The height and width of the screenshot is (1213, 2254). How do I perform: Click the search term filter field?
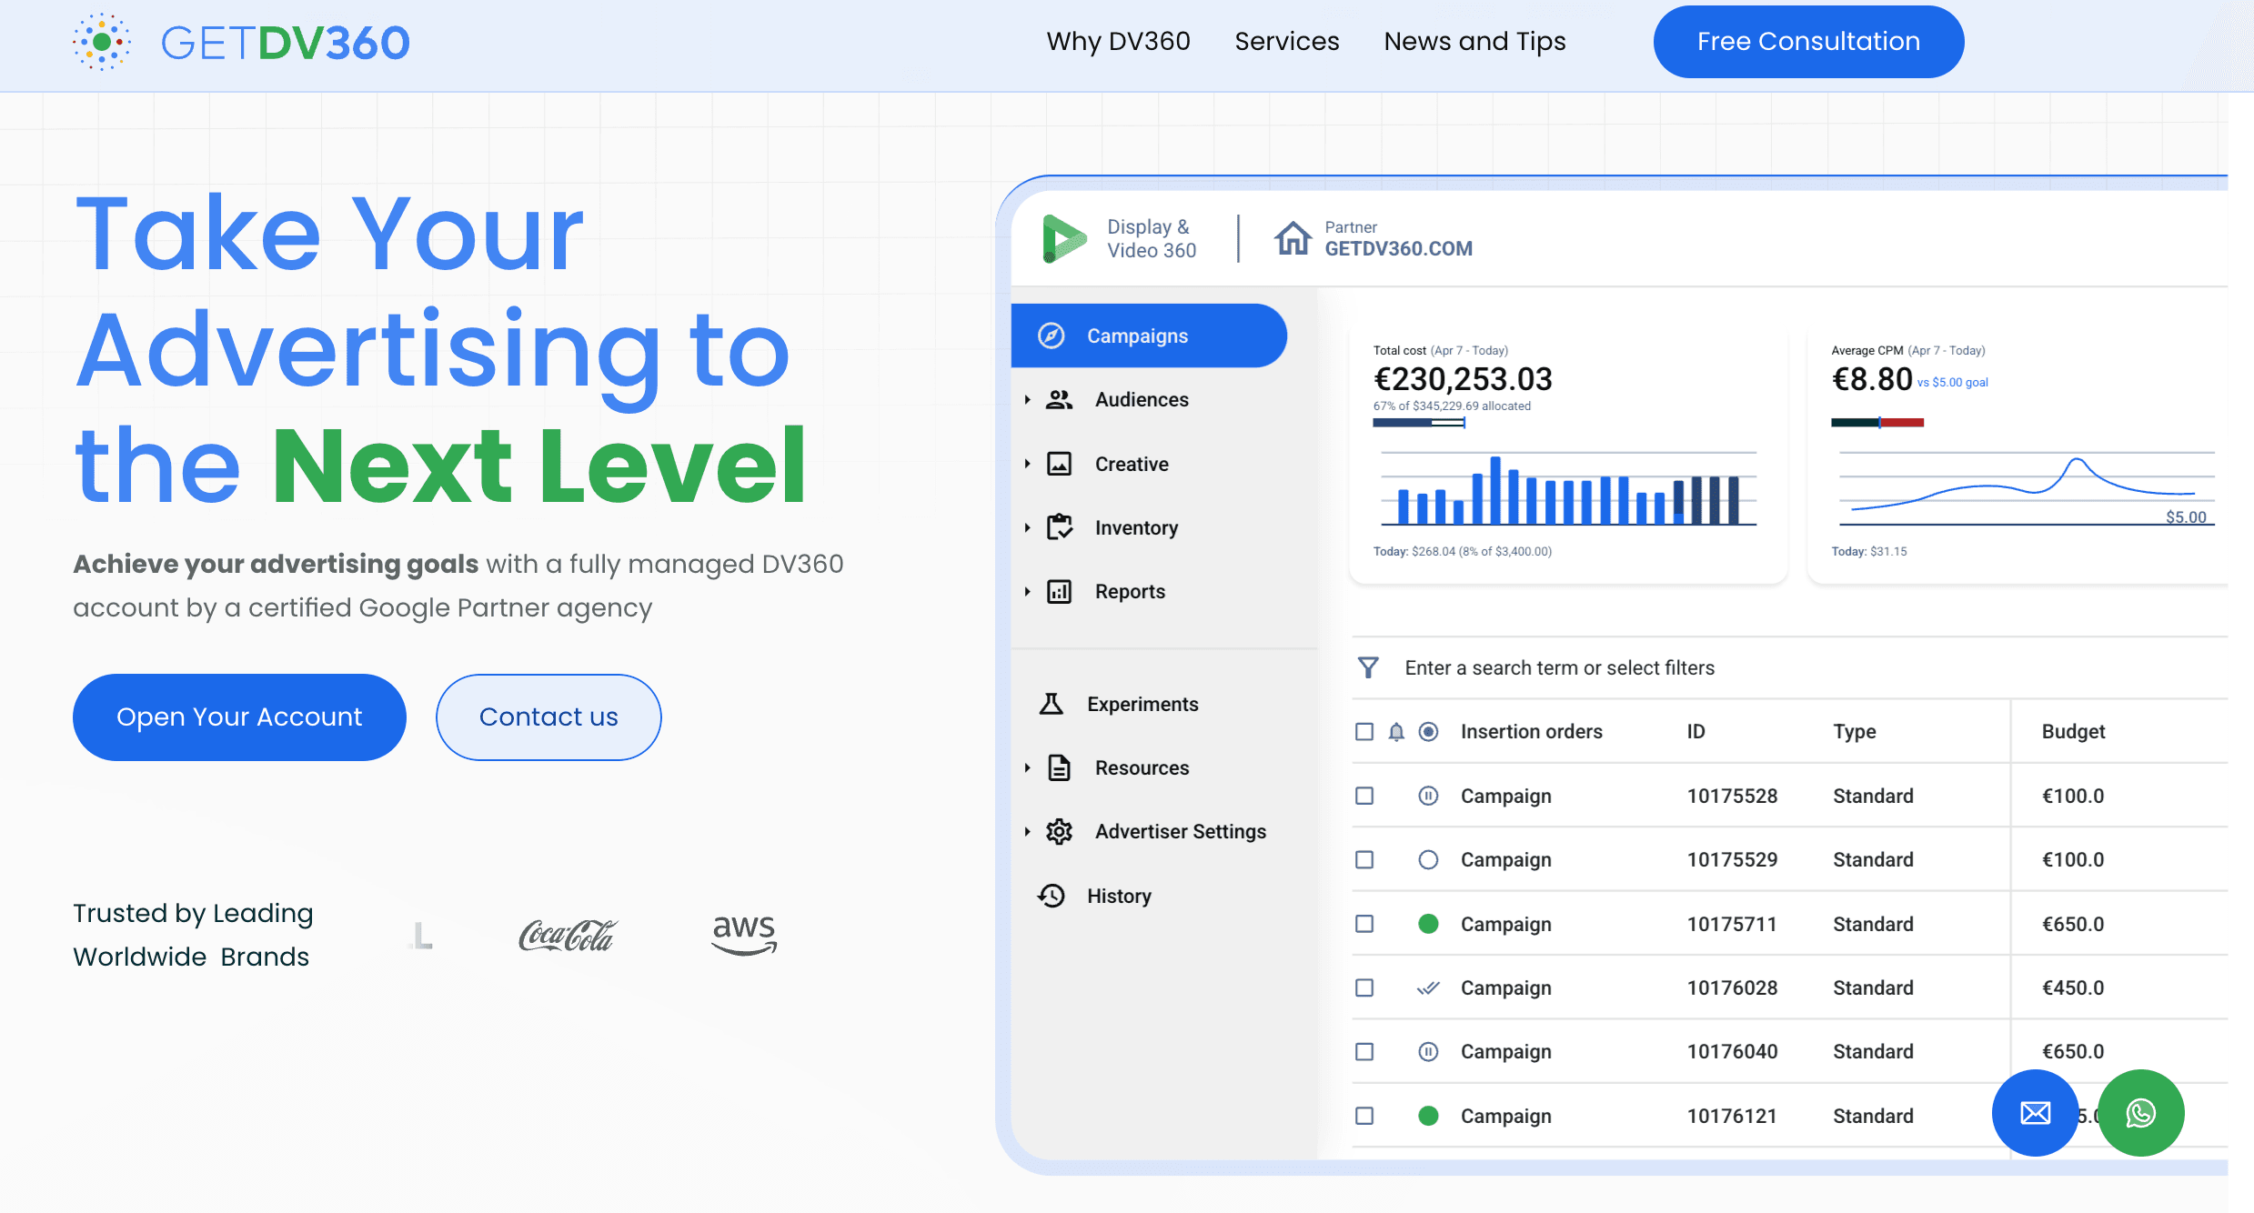(x=1559, y=668)
